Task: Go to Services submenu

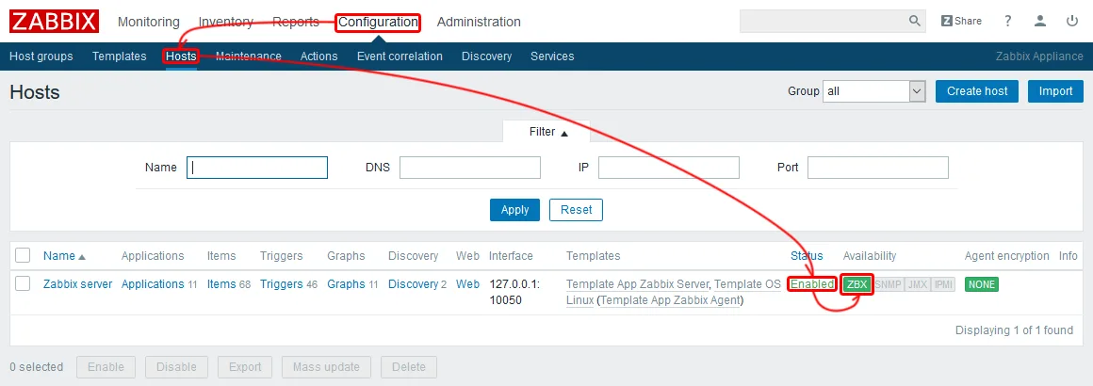Action: 552,56
